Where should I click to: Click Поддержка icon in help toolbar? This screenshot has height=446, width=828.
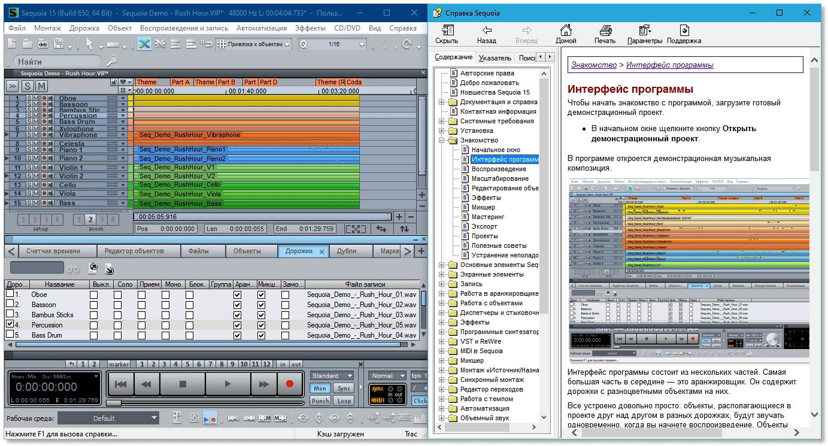click(x=684, y=35)
